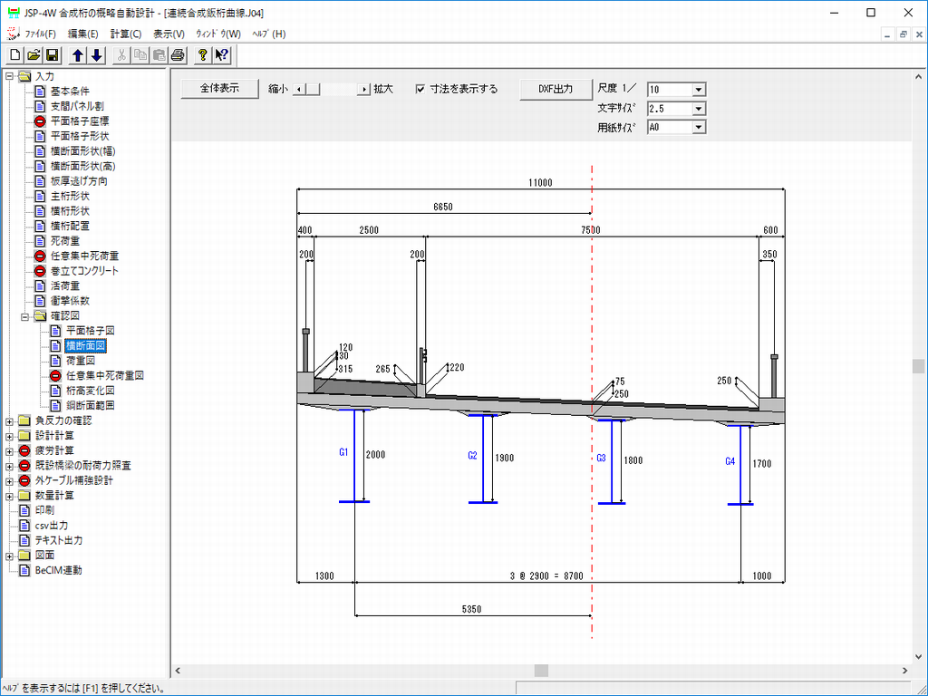928x696 pixels.
Task: Collapse the 確認図 tree folder
Action: (x=25, y=316)
